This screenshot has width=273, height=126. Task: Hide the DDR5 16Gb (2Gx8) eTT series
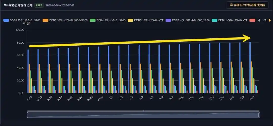tap(145, 20)
